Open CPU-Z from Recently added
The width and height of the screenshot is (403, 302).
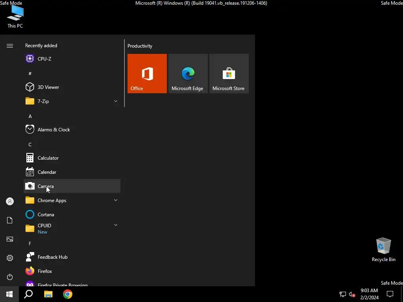(x=72, y=59)
